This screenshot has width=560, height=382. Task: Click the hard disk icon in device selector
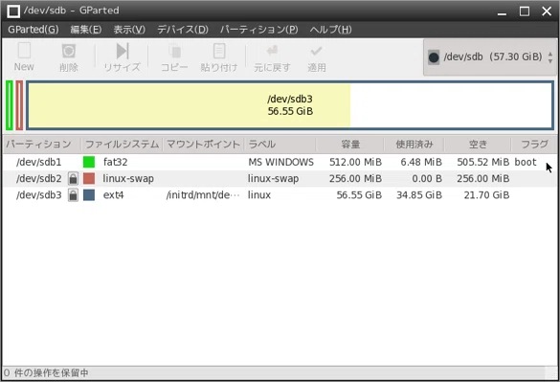434,57
